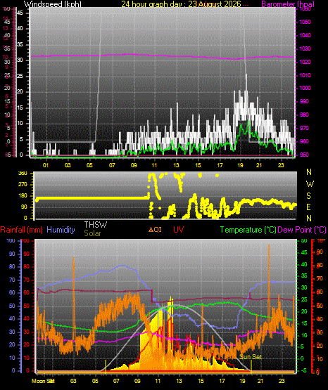Click the Dew Point (°C) legend label

(302, 230)
